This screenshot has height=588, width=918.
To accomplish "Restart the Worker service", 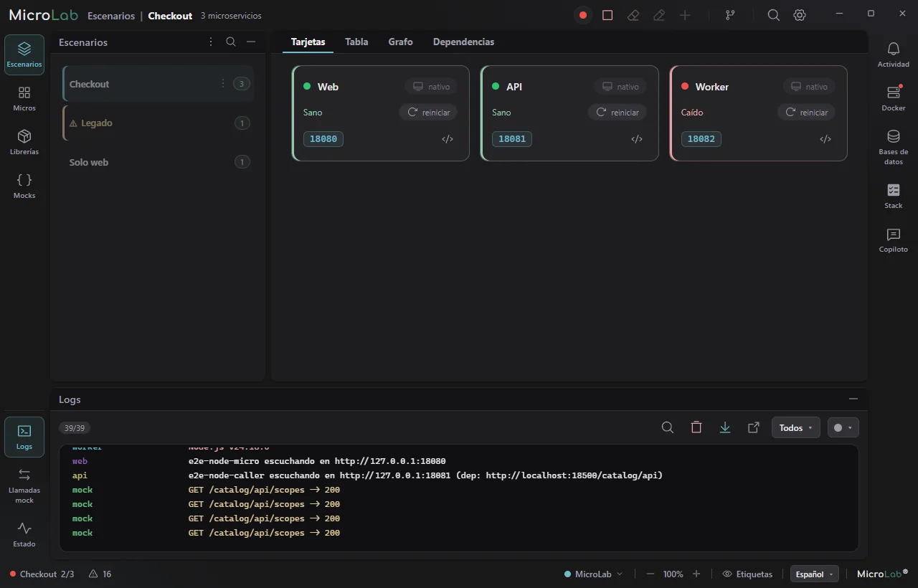I will click(806, 113).
